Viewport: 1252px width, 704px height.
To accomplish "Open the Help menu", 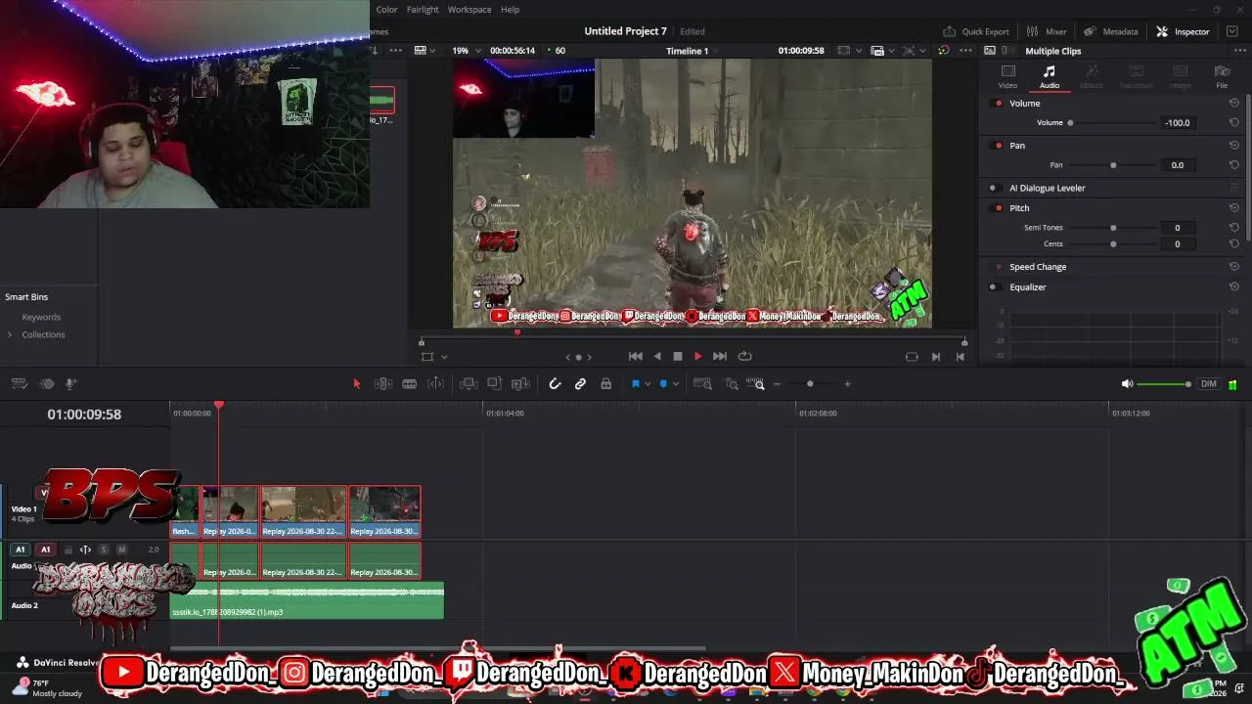I will pyautogui.click(x=511, y=10).
